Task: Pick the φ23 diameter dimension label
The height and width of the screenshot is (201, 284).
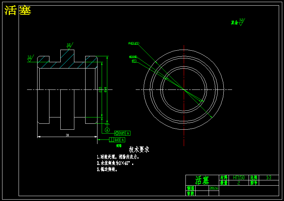Action: point(134,61)
